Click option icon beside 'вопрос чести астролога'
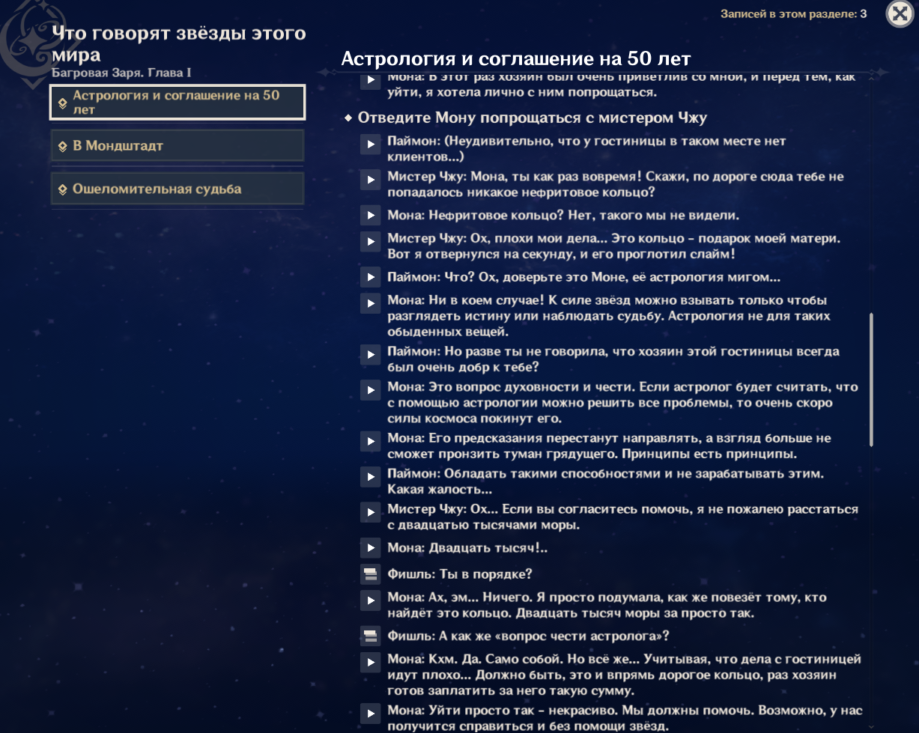Image resolution: width=919 pixels, height=733 pixels. [370, 636]
